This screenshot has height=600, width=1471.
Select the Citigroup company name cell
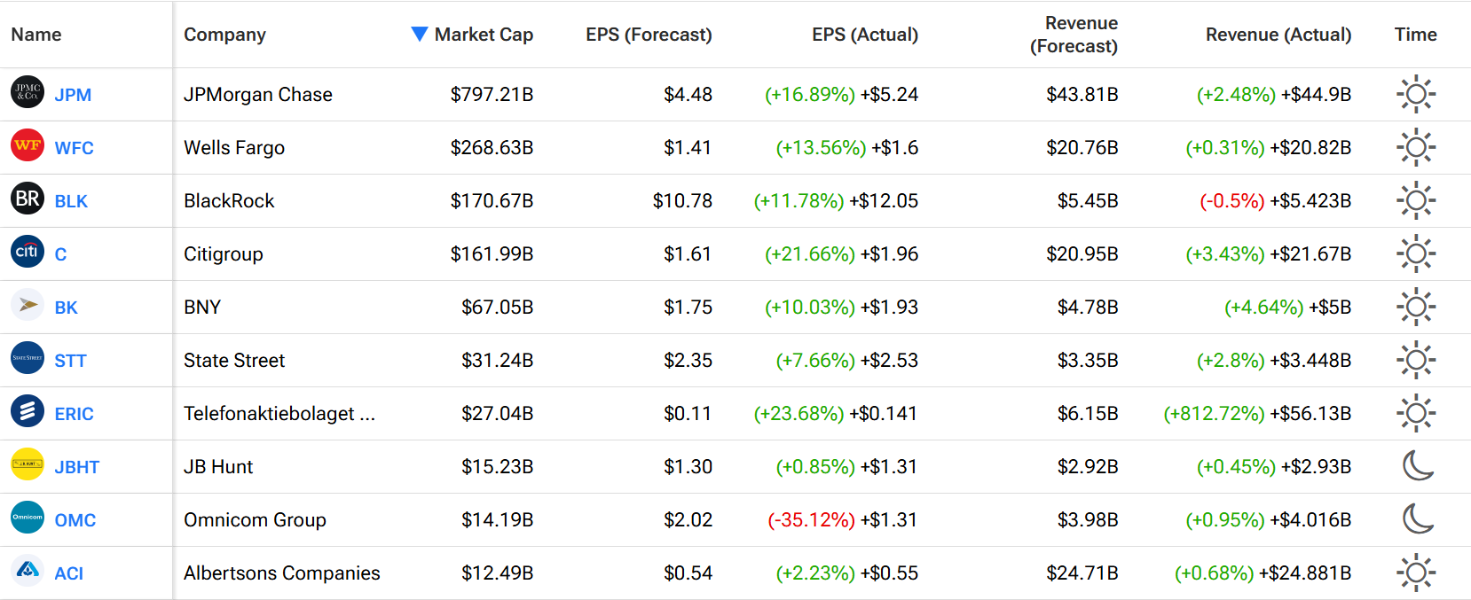[x=224, y=254]
